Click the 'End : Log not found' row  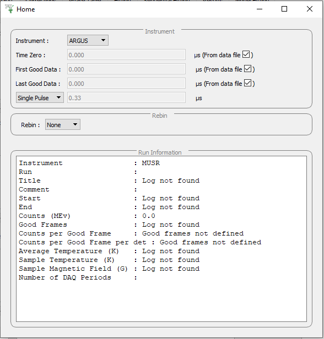109,207
